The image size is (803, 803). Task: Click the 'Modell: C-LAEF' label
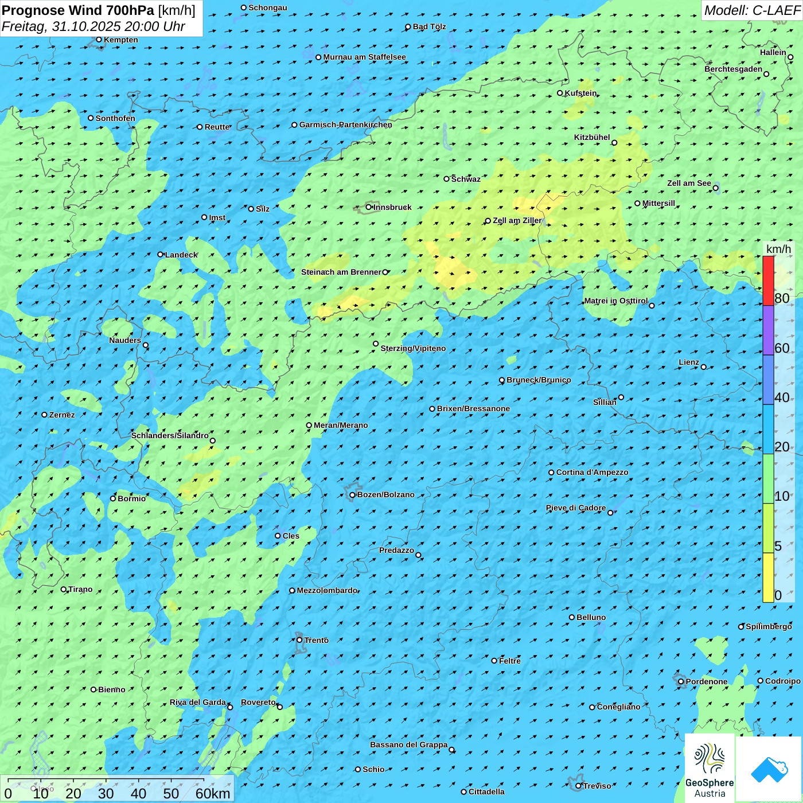[x=752, y=10]
